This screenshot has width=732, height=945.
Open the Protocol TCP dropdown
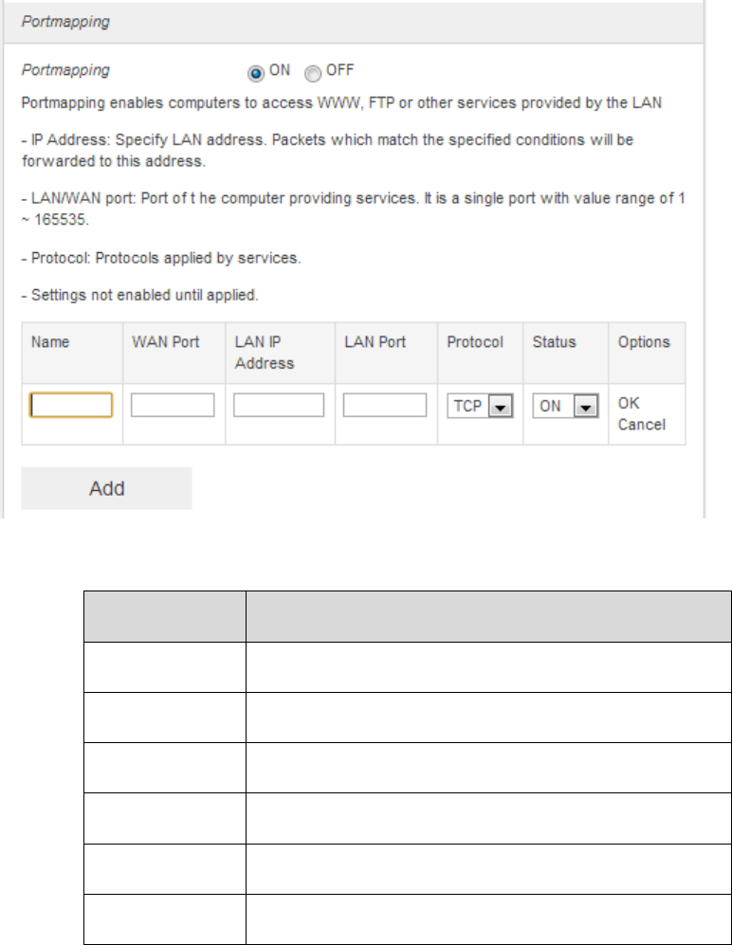tap(480, 407)
